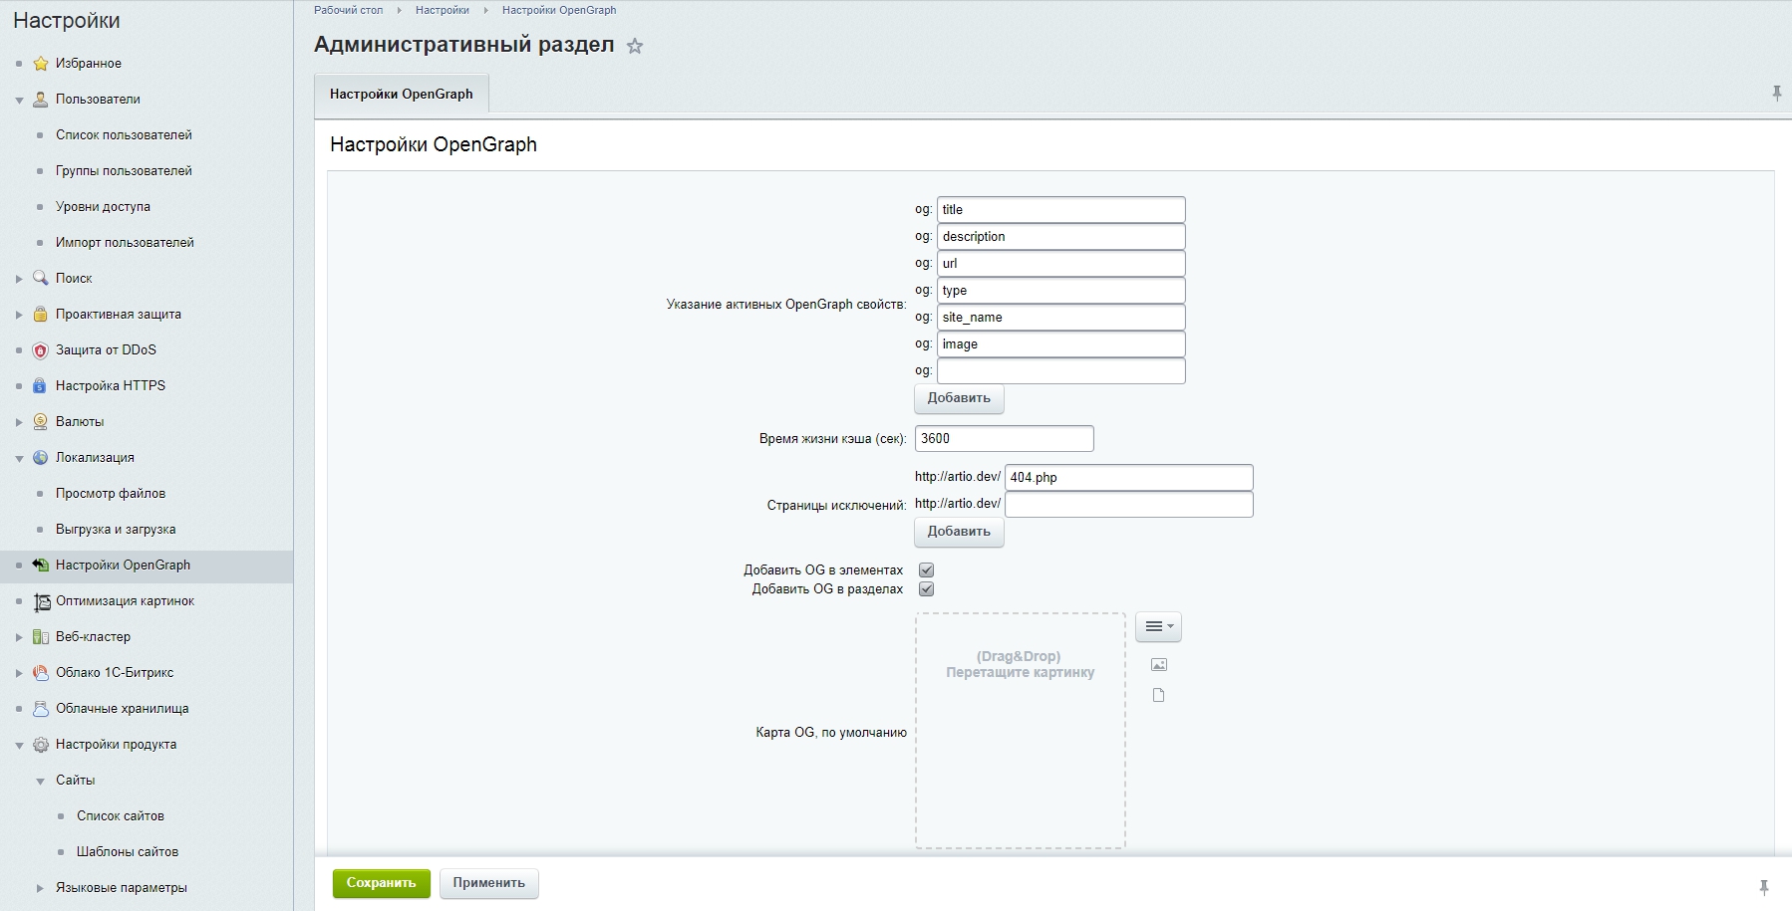Open the image optimization icon in sidebar
Image resolution: width=1792 pixels, height=911 pixels.
click(41, 601)
